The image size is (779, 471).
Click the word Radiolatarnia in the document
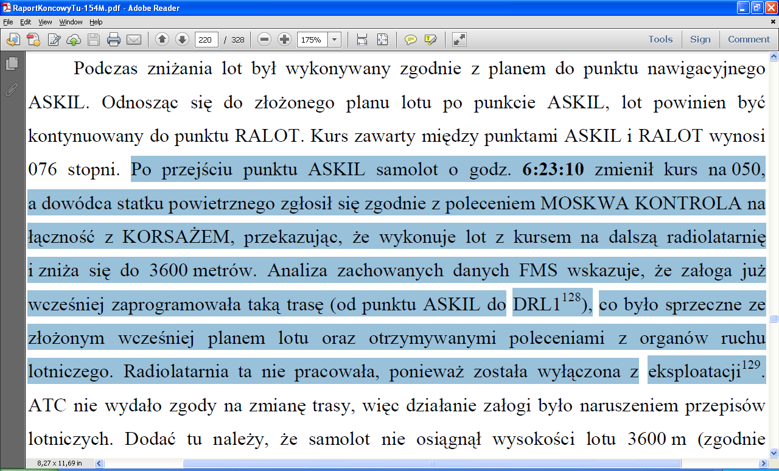click(175, 372)
